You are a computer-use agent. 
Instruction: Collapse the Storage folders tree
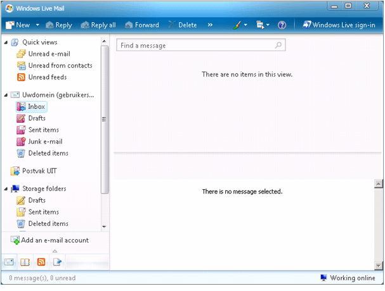pyautogui.click(x=6, y=189)
